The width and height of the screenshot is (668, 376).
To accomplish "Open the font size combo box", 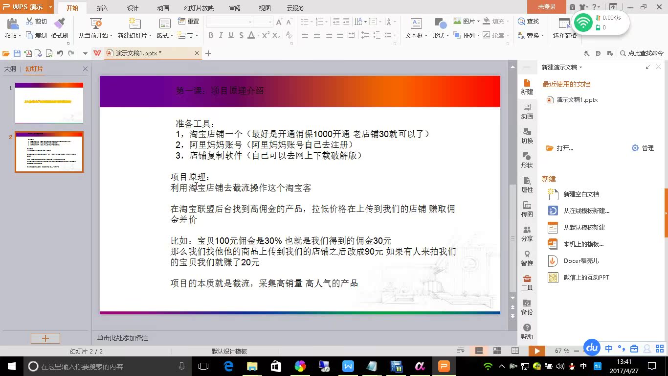I will (x=263, y=22).
